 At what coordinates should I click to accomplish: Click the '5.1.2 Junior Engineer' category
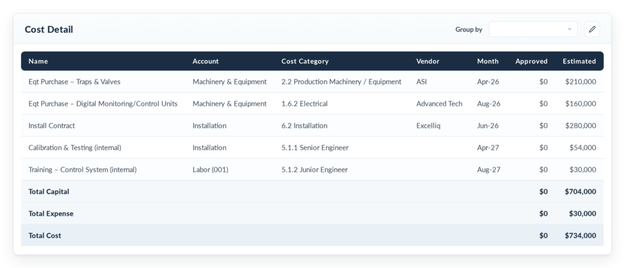coord(314,169)
